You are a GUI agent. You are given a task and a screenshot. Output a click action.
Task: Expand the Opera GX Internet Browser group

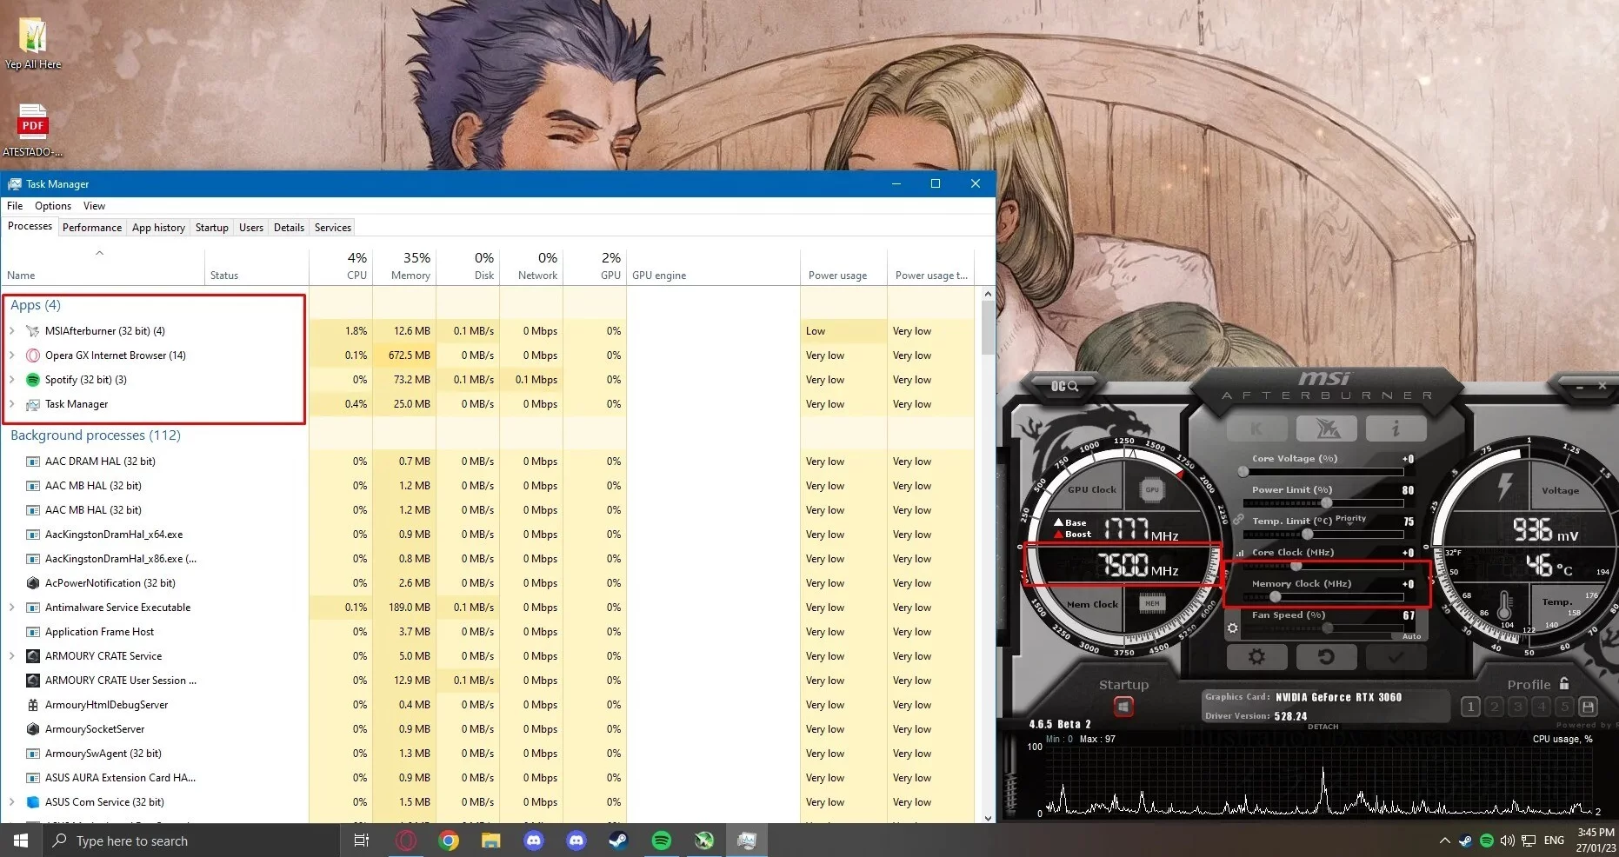click(x=12, y=355)
